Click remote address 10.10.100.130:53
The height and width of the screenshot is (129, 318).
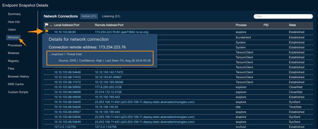[106, 107]
